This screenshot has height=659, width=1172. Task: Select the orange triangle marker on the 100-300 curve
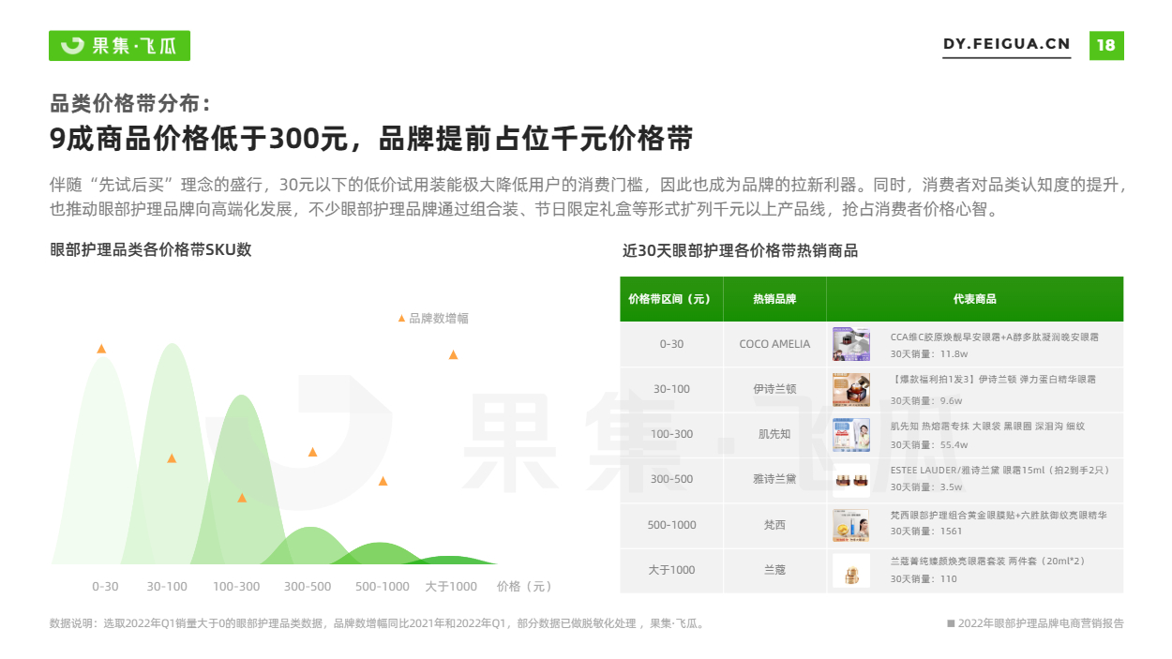(x=242, y=498)
